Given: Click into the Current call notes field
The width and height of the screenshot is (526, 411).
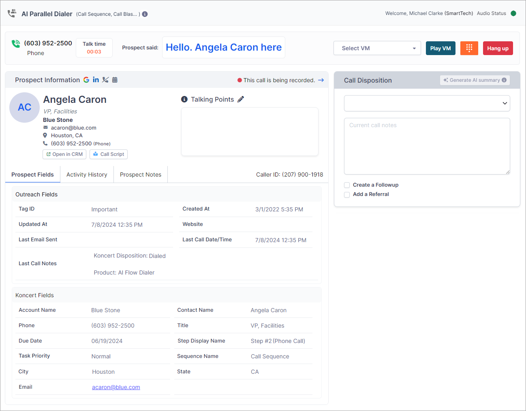Looking at the screenshot, I should point(427,146).
